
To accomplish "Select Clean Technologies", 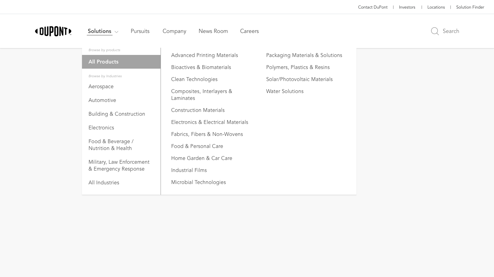I will click(194, 79).
